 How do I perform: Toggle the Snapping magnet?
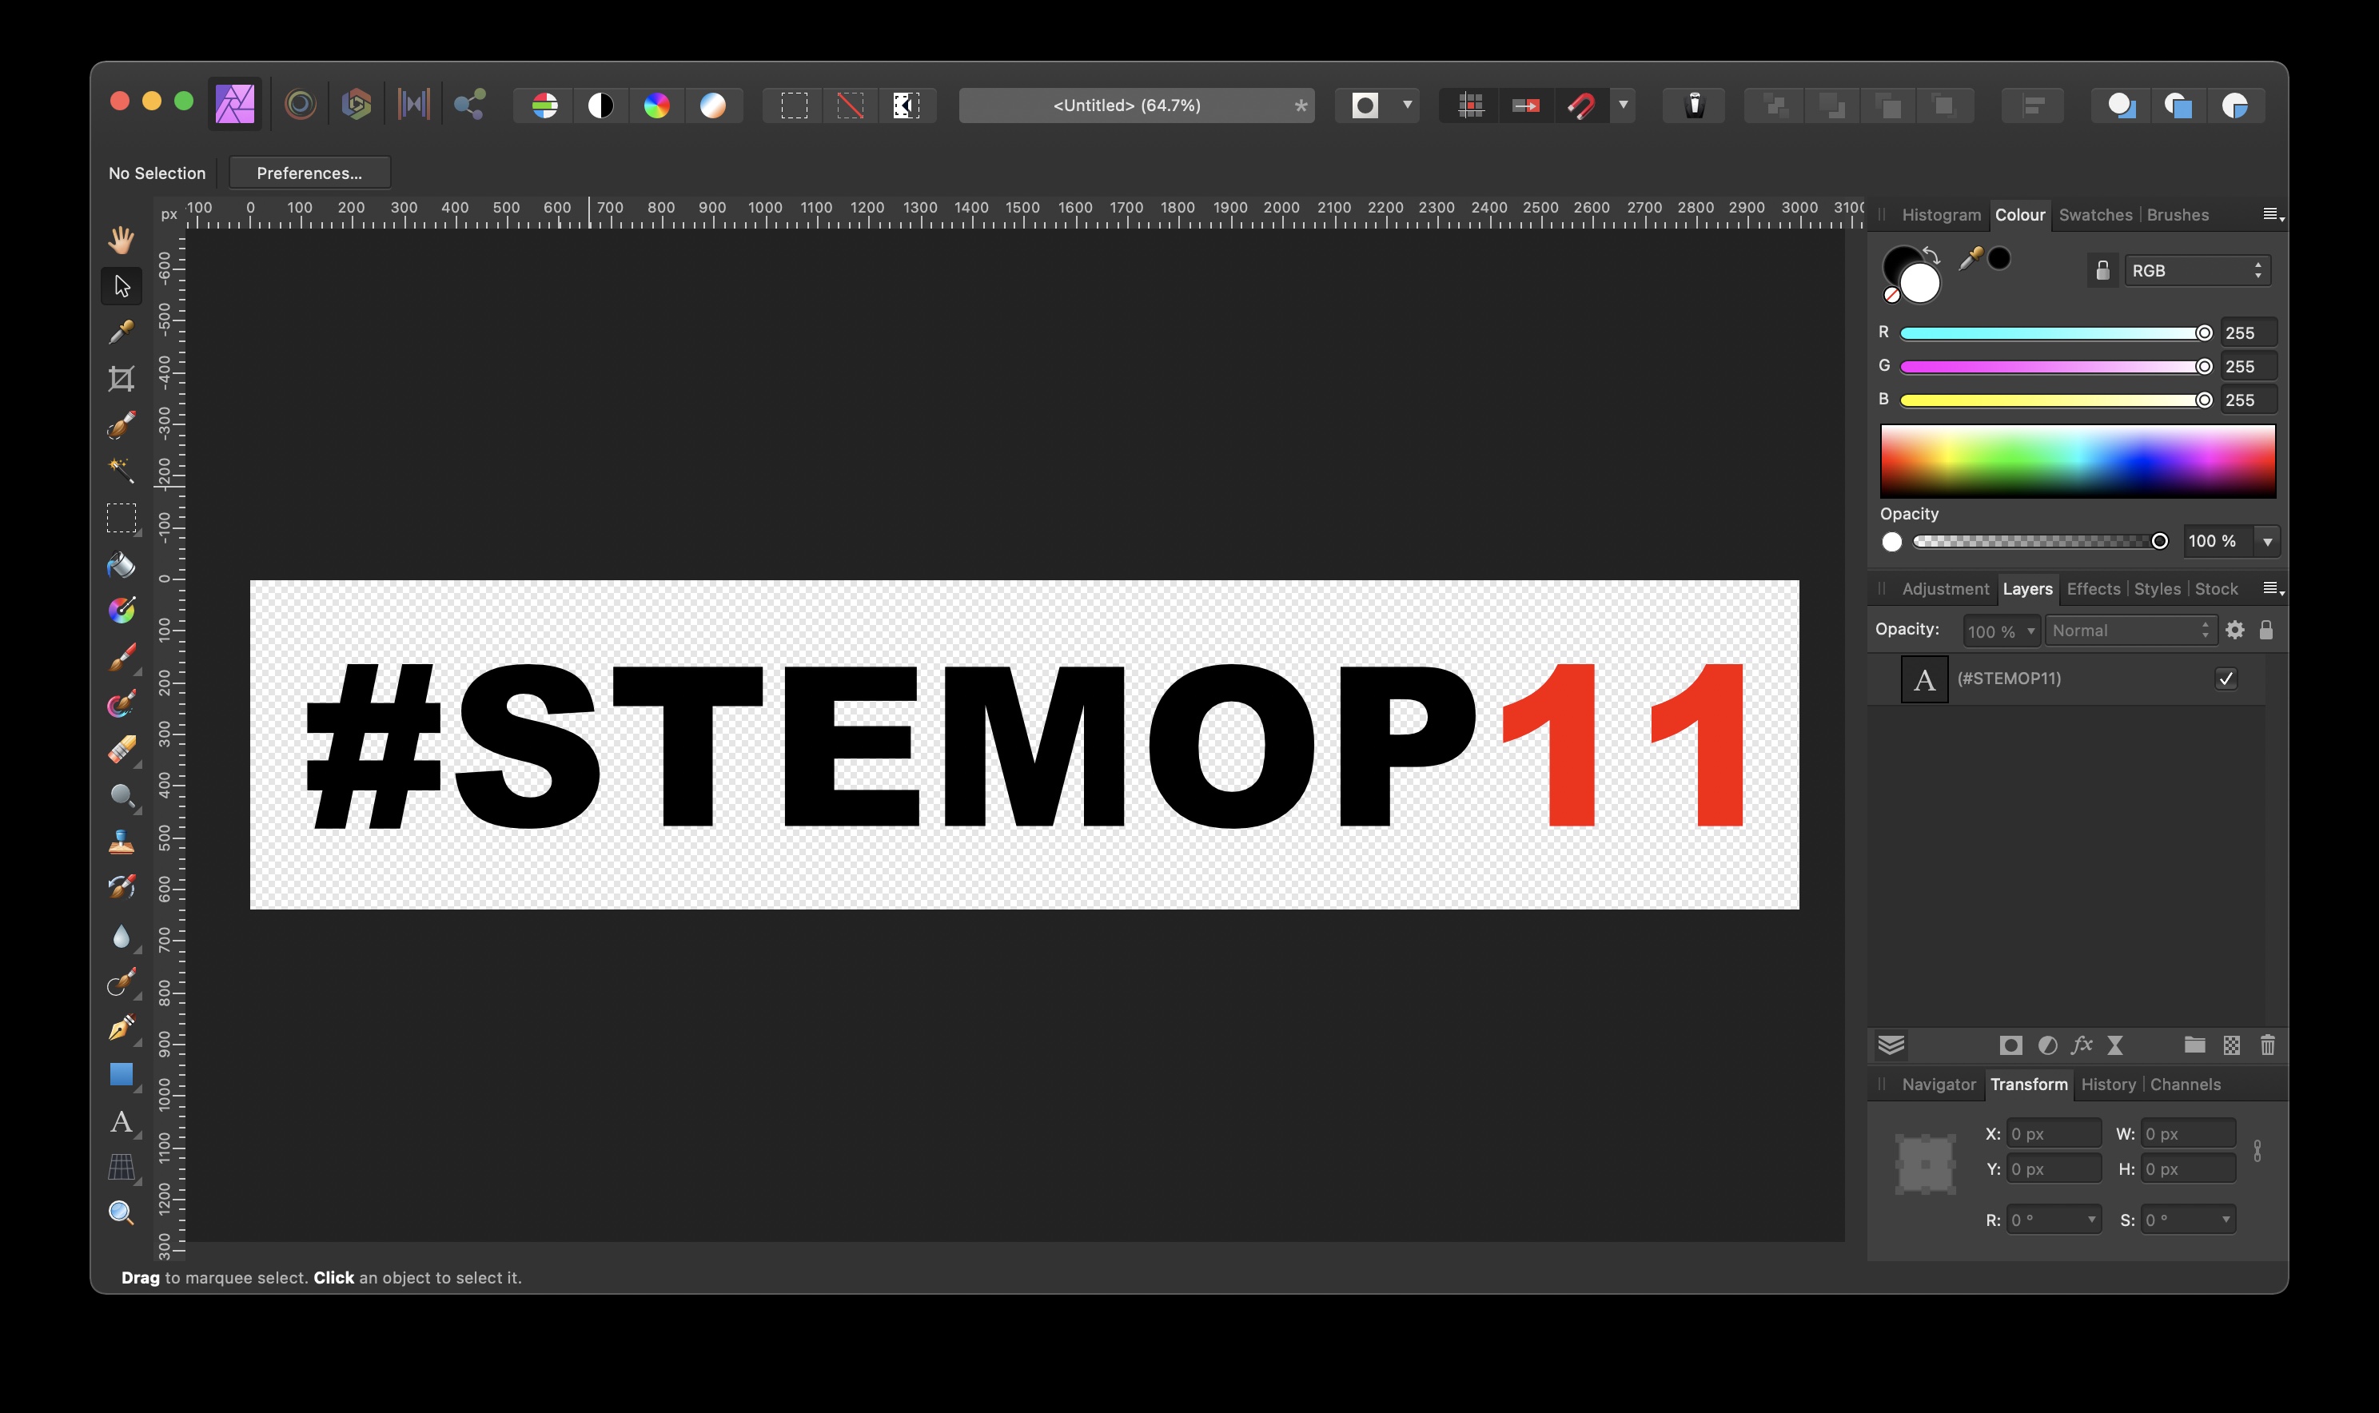click(1582, 105)
